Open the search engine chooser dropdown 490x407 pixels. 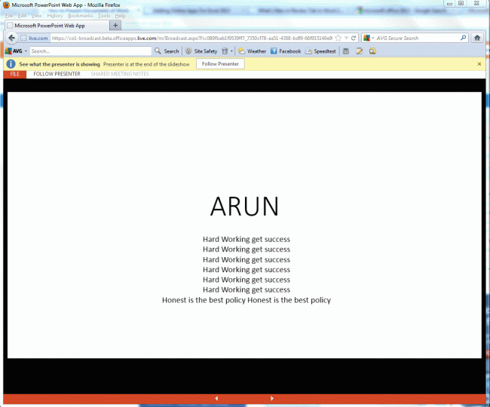coord(369,38)
